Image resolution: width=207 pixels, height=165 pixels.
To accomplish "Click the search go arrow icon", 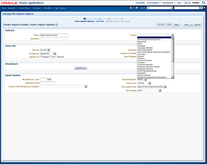I will pos(201,8).
